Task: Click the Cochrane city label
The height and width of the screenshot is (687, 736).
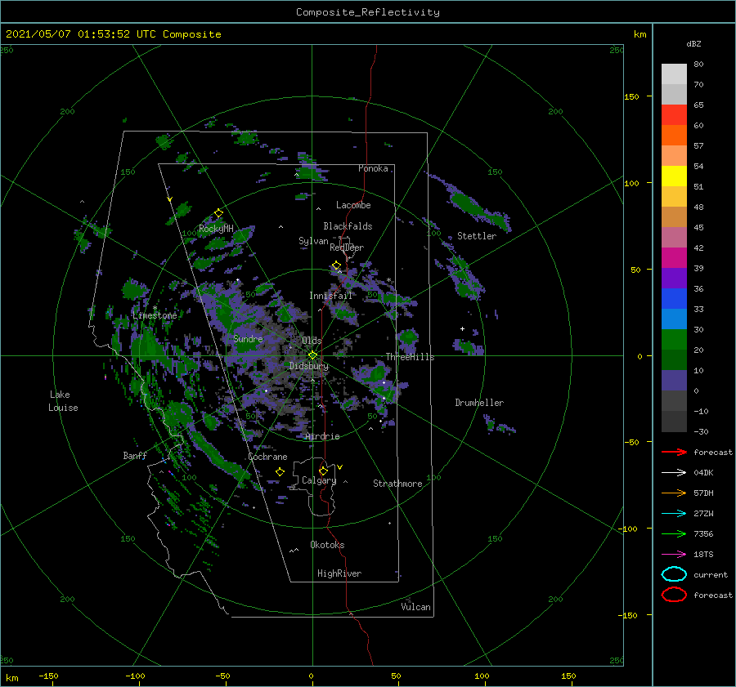Action: coord(267,457)
